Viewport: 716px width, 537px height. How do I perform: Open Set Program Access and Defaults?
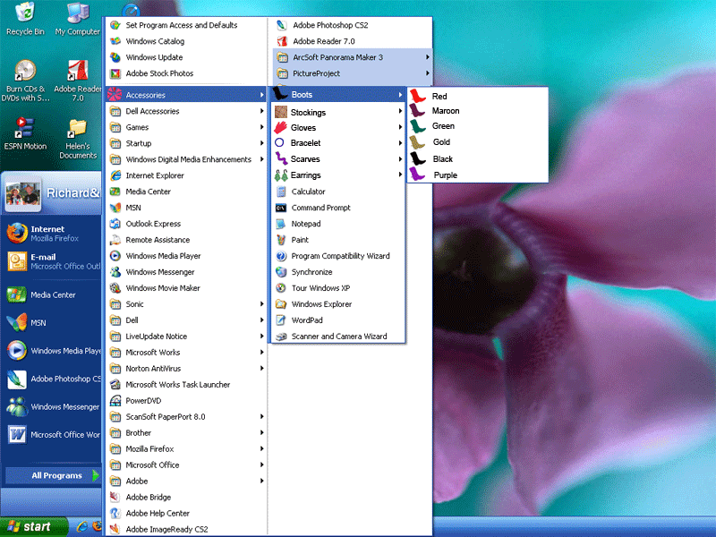[186, 25]
